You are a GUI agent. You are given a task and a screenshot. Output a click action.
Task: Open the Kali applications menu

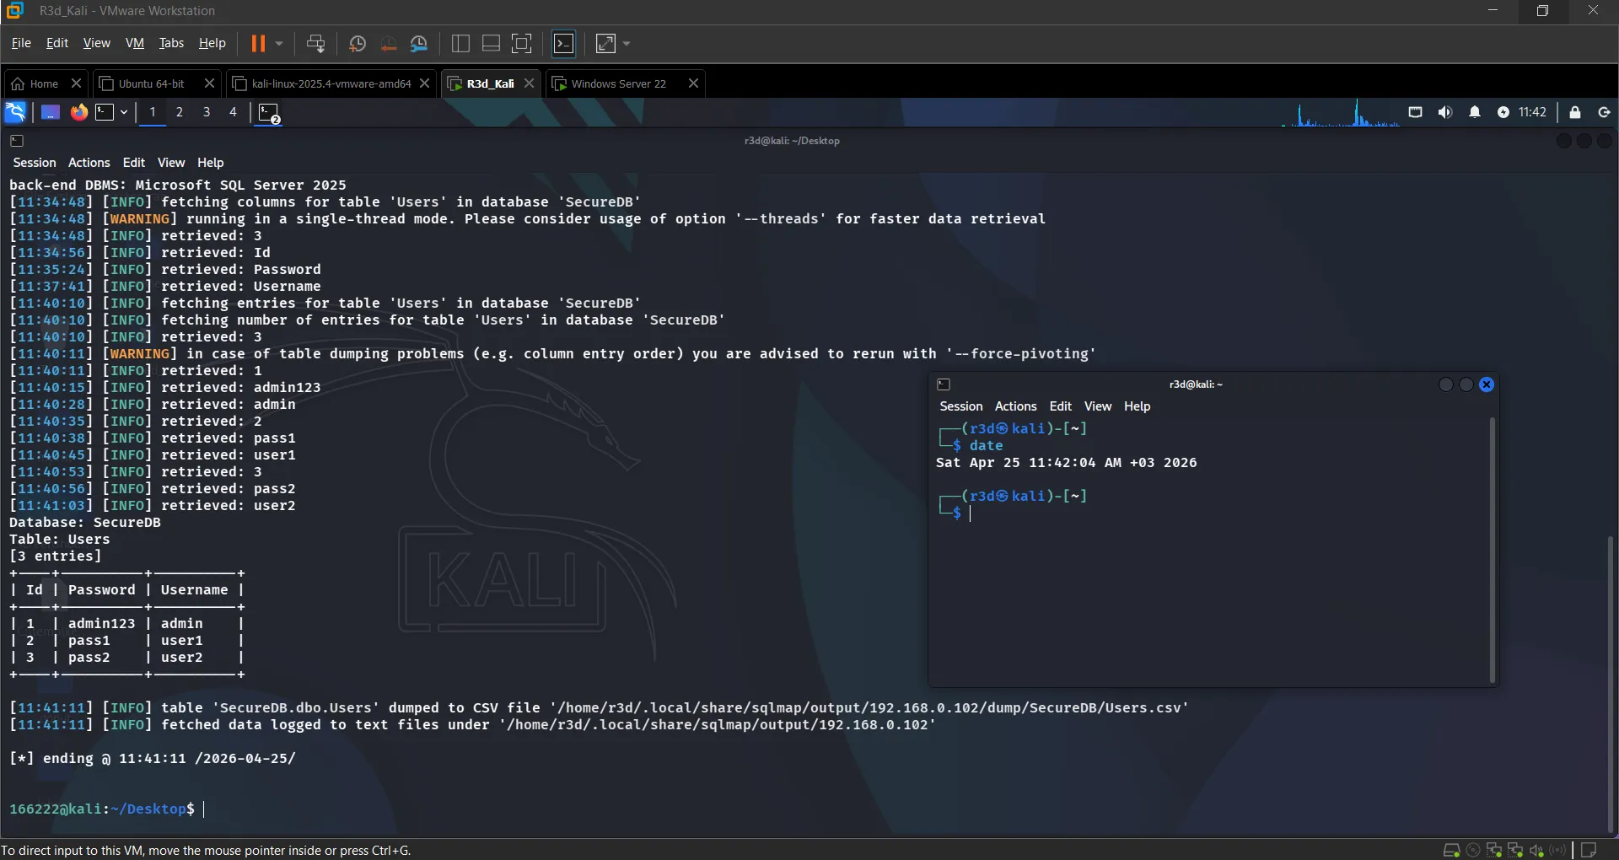tap(15, 112)
